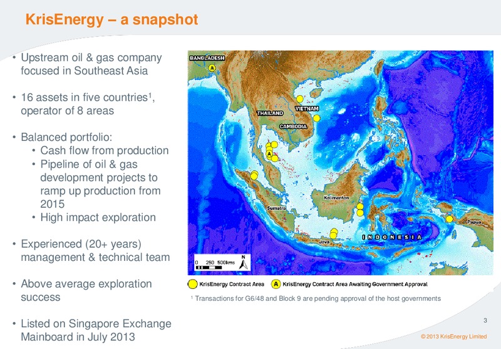Click the Kalimantan map label

pyautogui.click(x=336, y=198)
